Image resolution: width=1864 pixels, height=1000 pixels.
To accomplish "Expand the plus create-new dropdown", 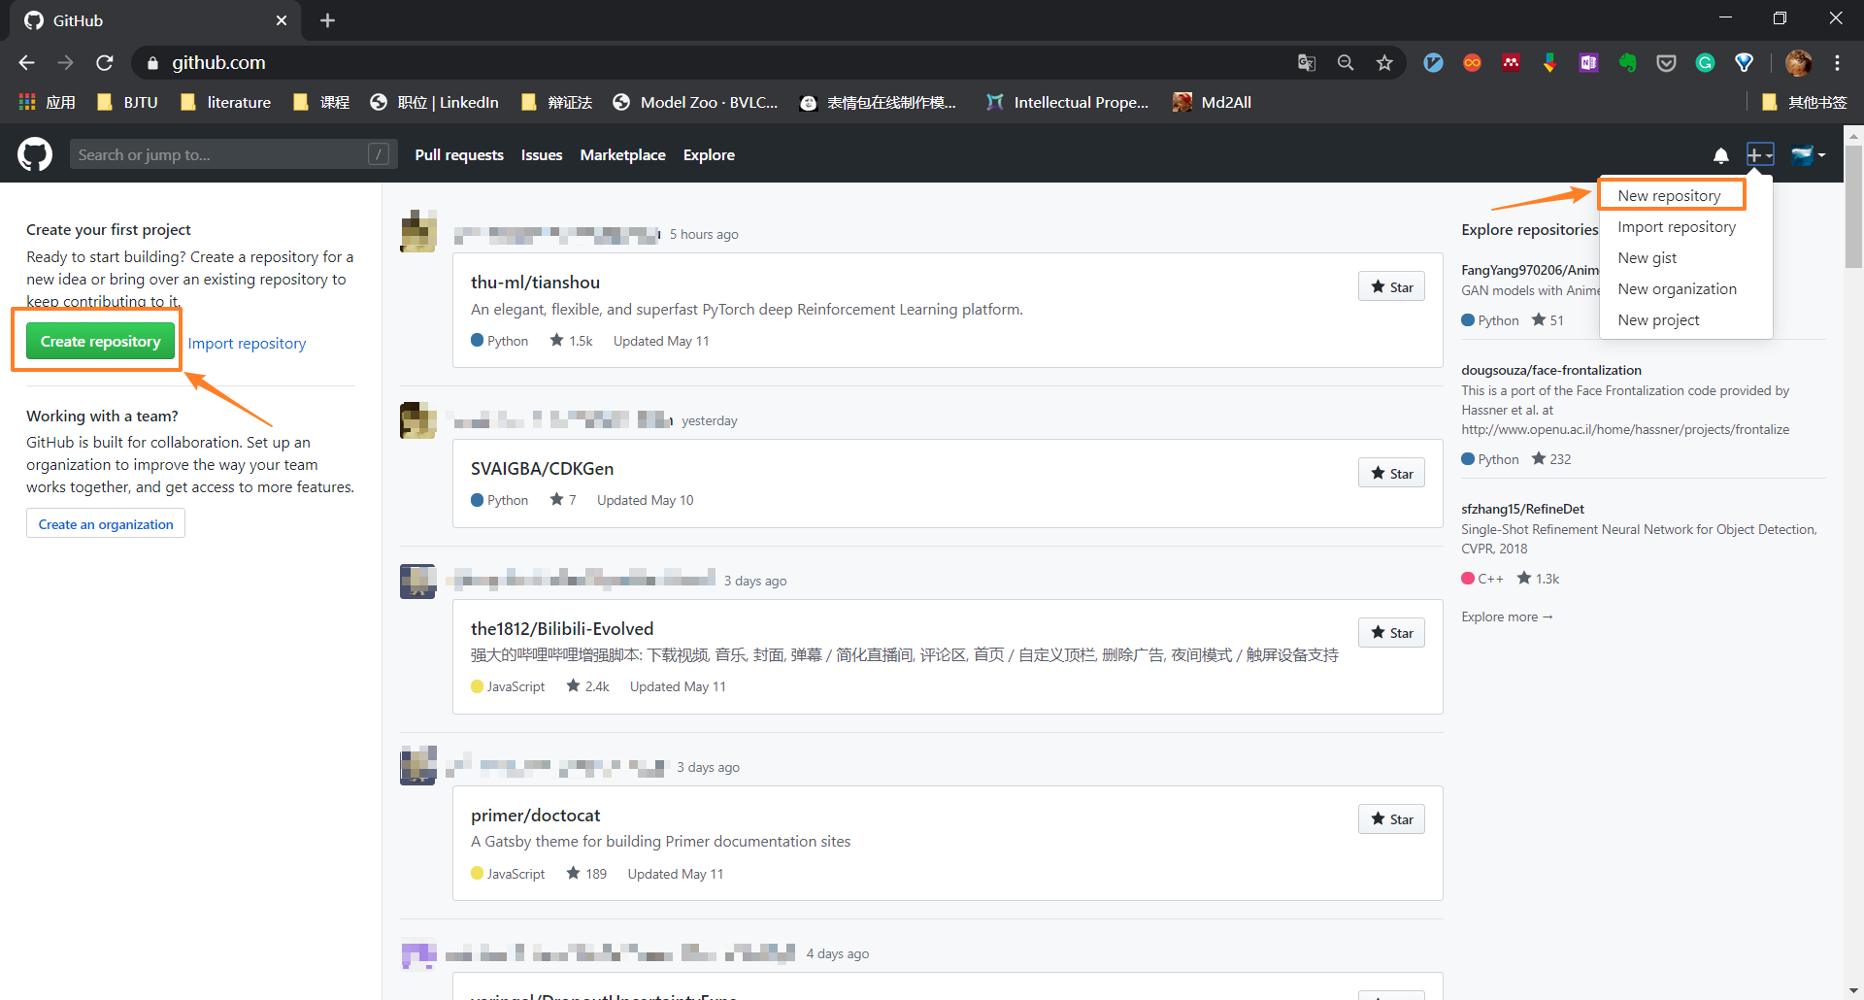I will (1760, 155).
